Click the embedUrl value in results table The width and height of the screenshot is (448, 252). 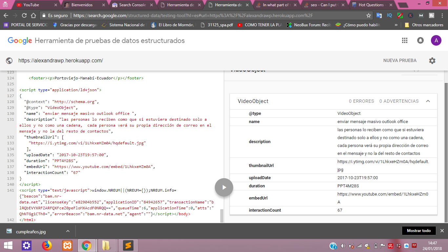(383, 198)
